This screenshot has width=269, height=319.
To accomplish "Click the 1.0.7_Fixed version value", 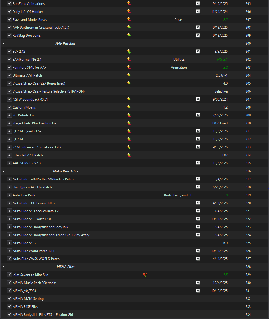I will (220, 123).
